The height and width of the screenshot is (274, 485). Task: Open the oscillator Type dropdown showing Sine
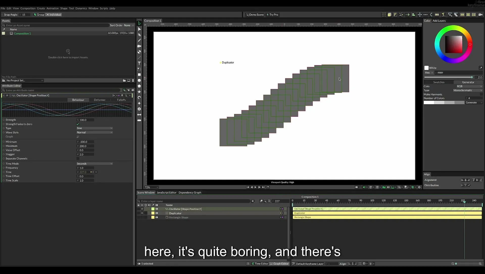[x=94, y=128]
